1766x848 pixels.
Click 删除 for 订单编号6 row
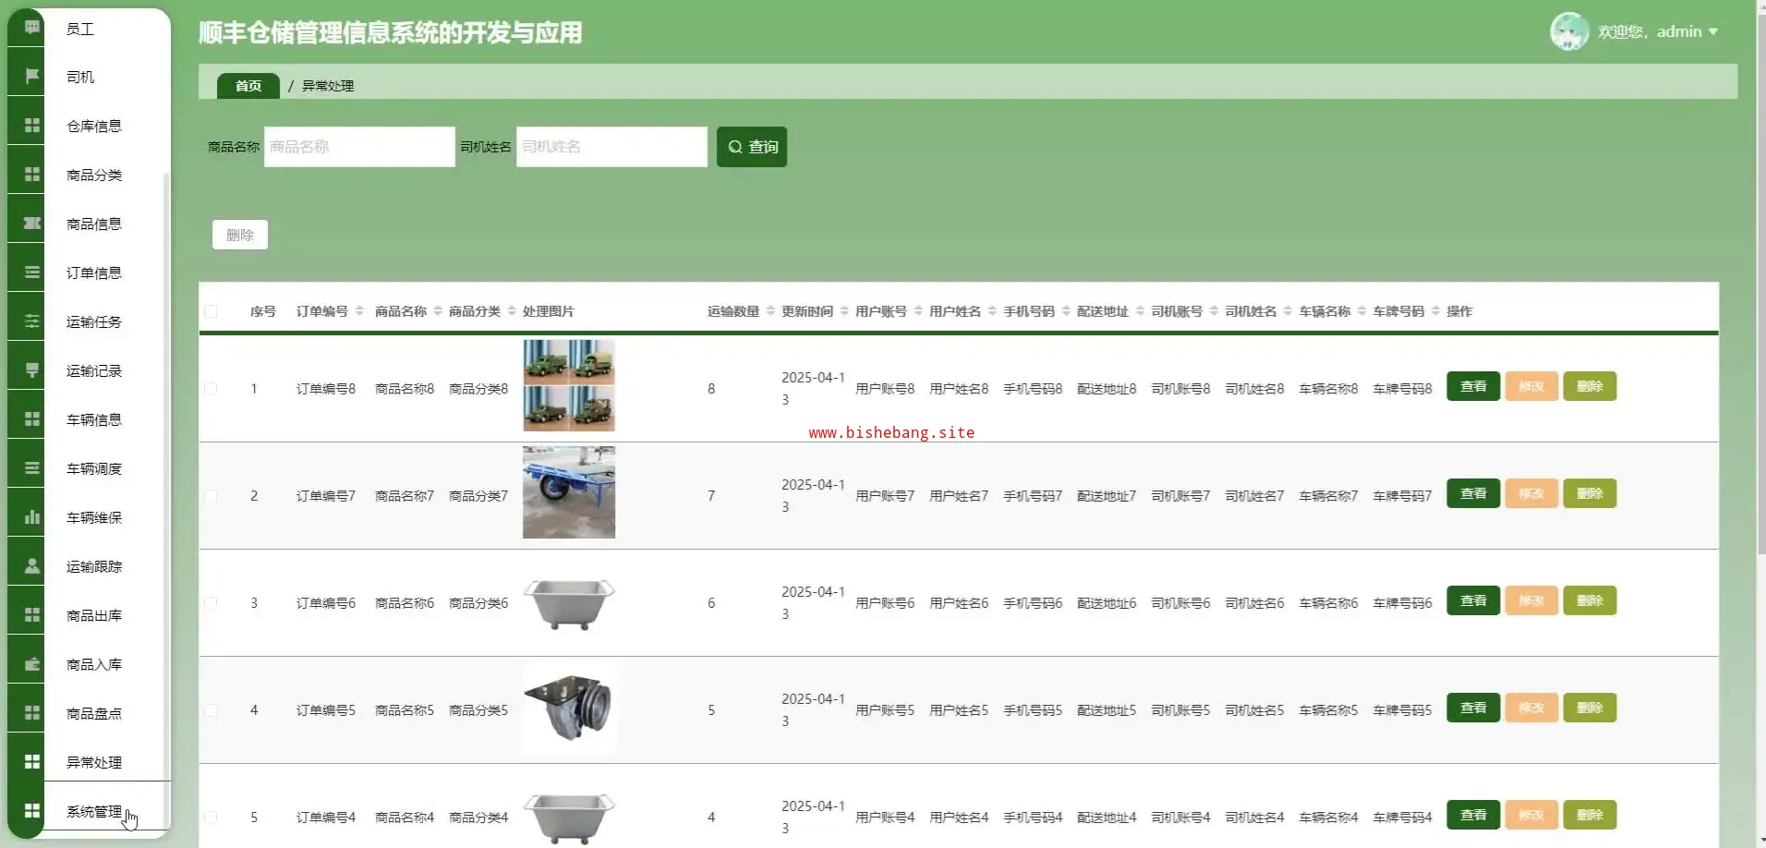(1590, 600)
